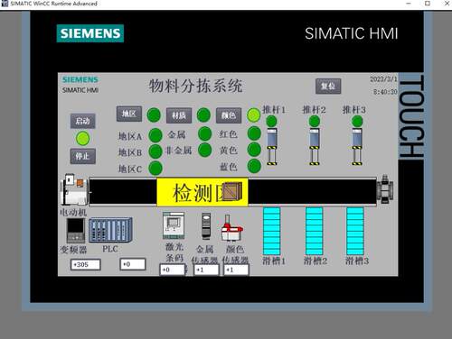This screenshot has width=452, height=339.
Task: Click the 材质 material button
Action: point(179,115)
